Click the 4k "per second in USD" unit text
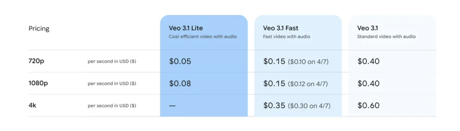The height and width of the screenshot is (131, 460). 112,106
